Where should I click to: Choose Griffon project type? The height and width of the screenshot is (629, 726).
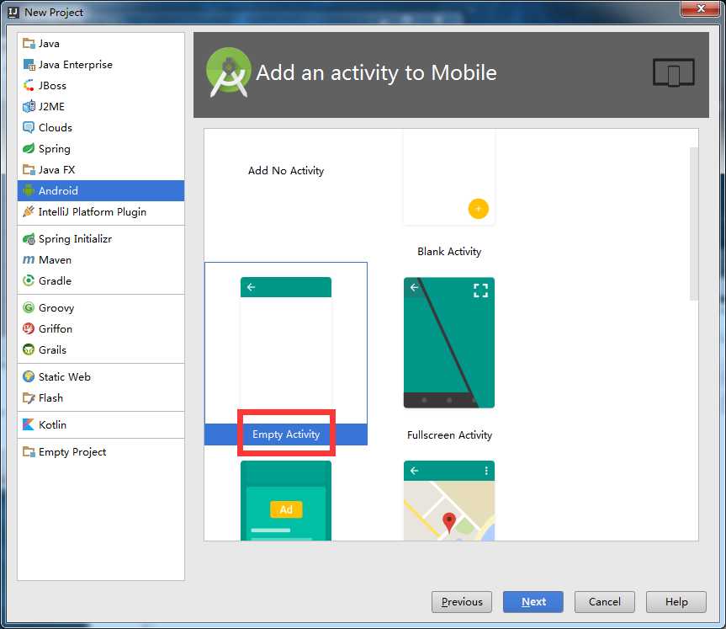coord(101,328)
